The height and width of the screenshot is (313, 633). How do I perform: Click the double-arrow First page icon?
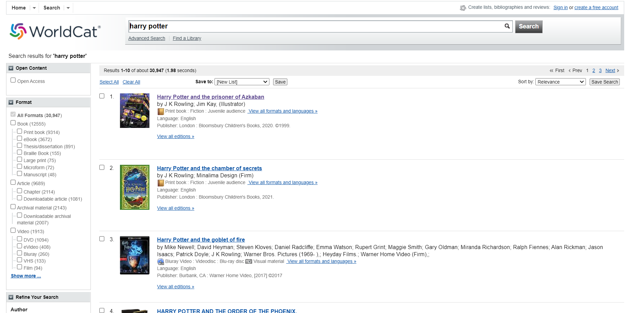551,70
